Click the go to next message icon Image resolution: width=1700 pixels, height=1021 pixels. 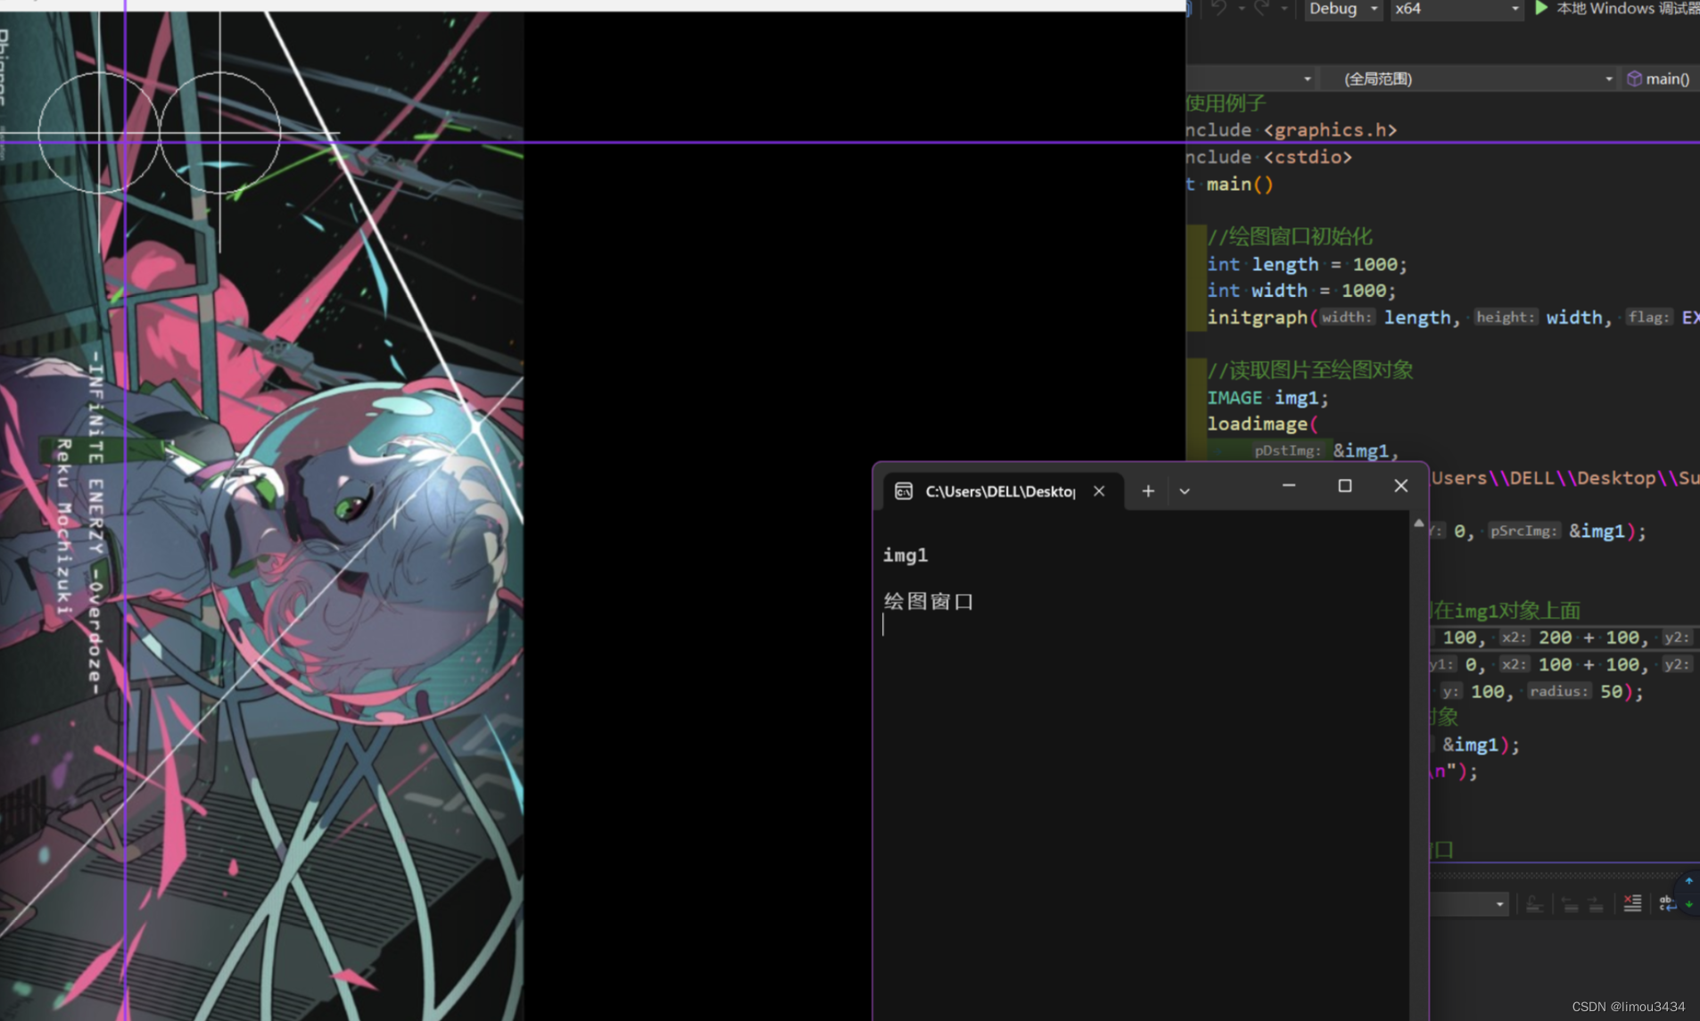tap(1596, 905)
